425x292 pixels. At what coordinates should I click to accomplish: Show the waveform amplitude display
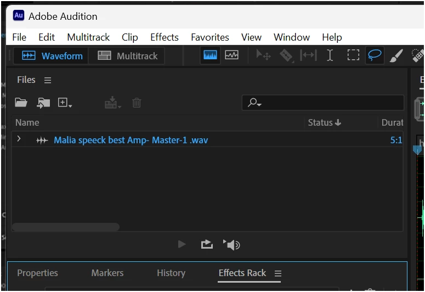coord(210,55)
